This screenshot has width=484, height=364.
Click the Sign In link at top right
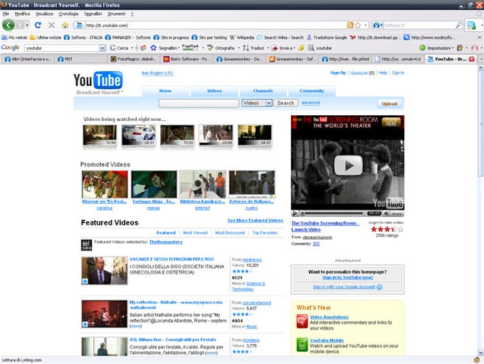(398, 73)
